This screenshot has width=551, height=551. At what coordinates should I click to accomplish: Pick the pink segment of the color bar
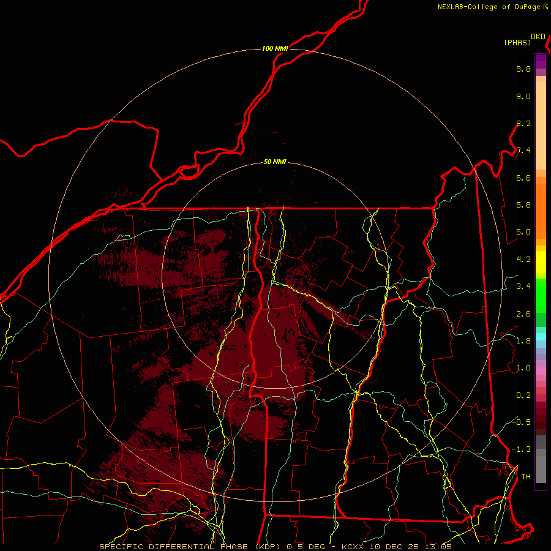[541, 371]
